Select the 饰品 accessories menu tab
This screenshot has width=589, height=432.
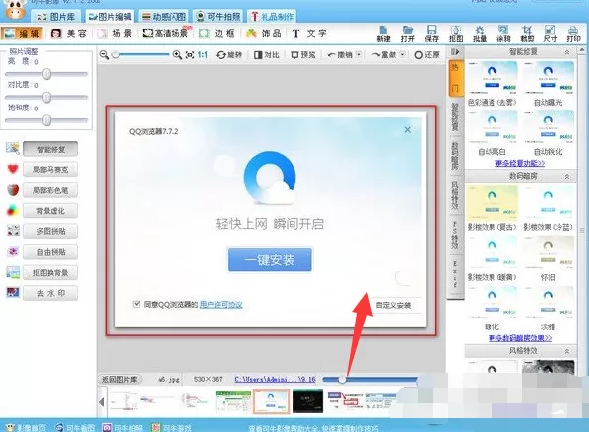click(264, 34)
